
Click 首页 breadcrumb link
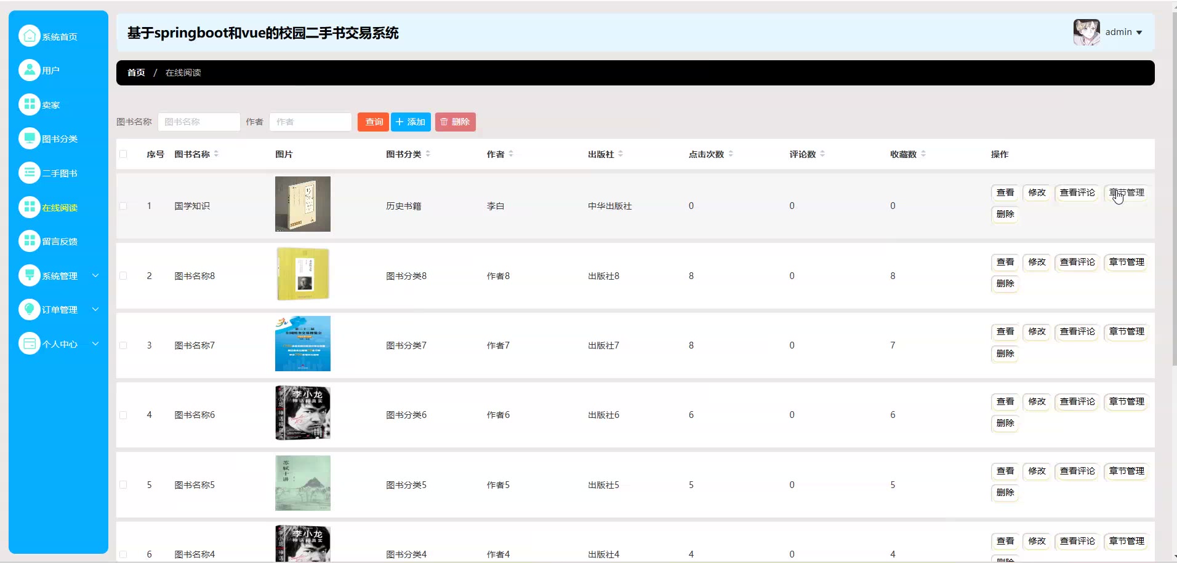point(136,73)
